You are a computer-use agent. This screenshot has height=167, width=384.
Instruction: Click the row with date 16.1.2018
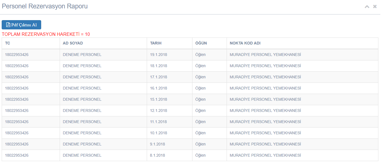coord(190,88)
